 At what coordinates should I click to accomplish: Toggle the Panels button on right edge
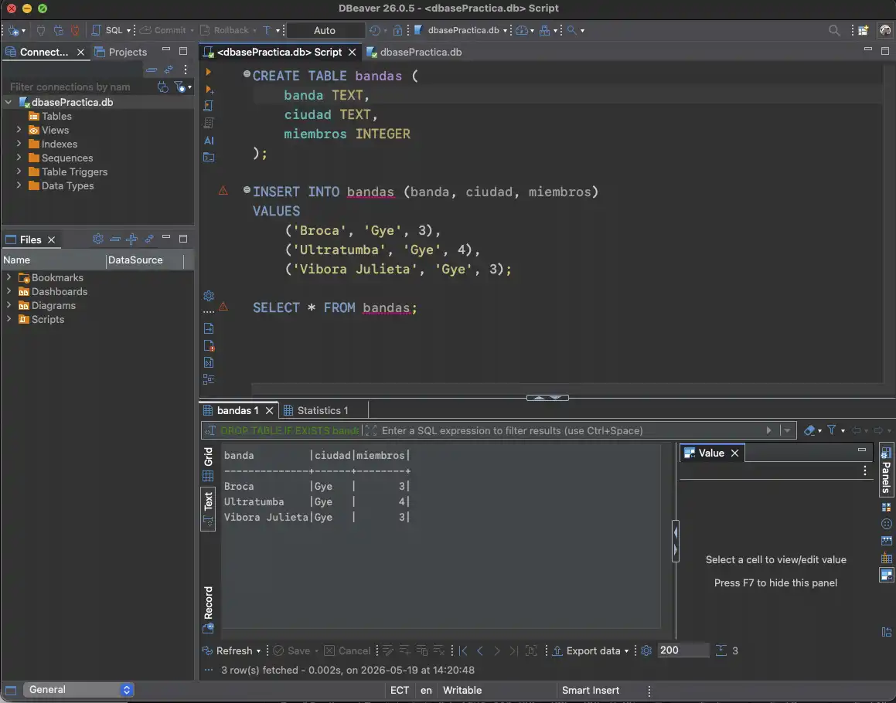click(x=886, y=470)
